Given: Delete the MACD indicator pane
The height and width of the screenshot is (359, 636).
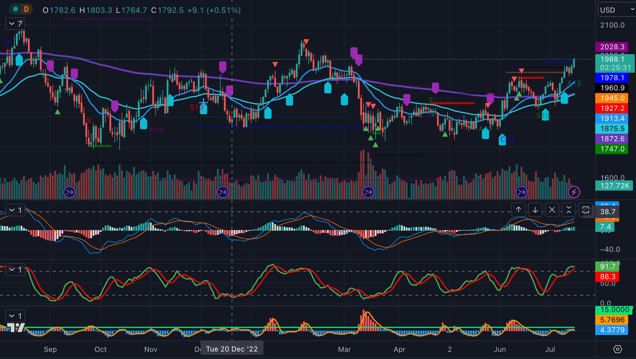Looking at the screenshot, I should [x=552, y=210].
